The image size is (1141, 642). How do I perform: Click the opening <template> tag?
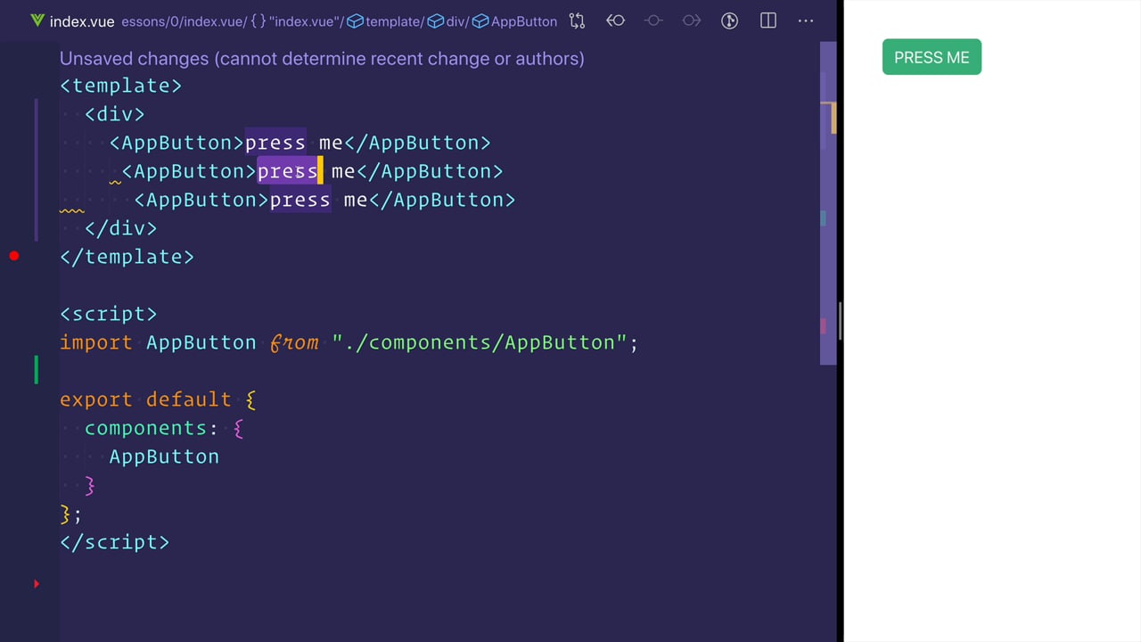click(x=120, y=86)
